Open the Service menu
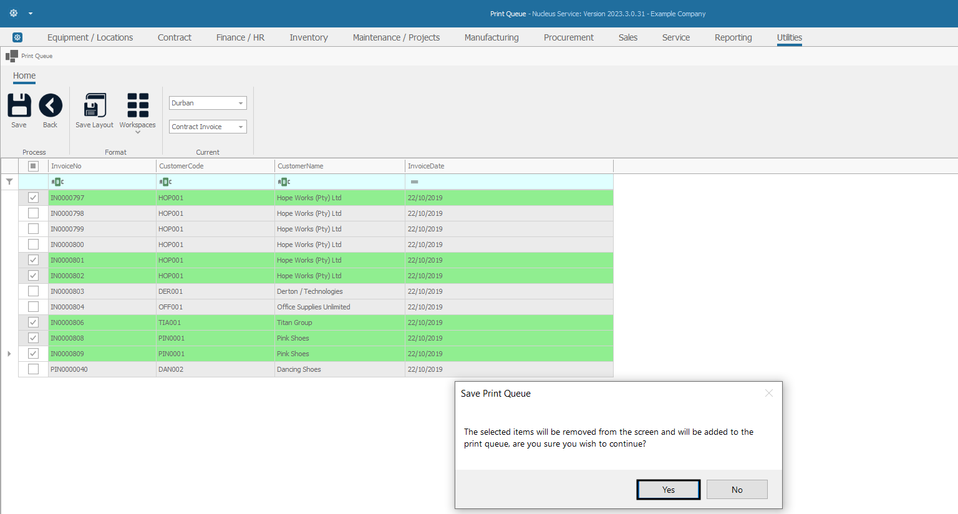958x514 pixels. 676,37
